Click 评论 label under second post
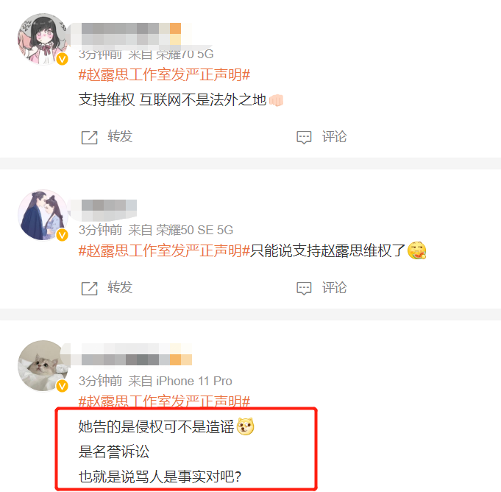This screenshot has width=501, height=492. pos(334,287)
